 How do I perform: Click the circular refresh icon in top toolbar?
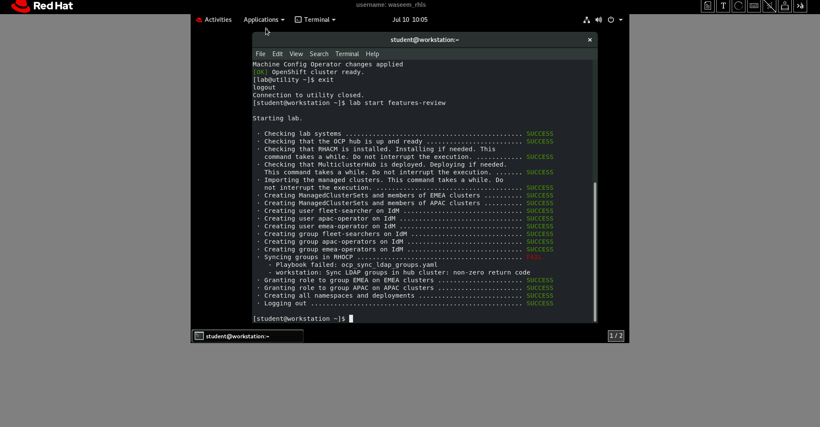(x=739, y=6)
